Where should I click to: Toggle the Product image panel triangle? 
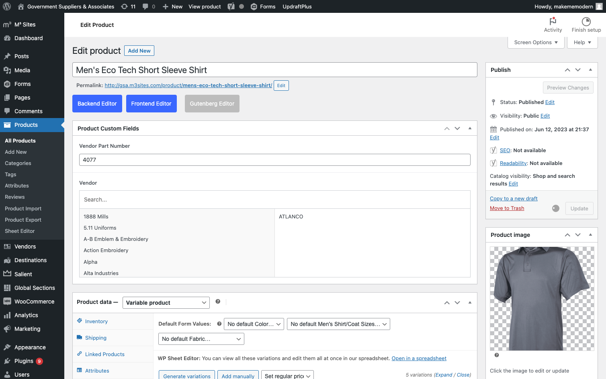click(x=590, y=235)
